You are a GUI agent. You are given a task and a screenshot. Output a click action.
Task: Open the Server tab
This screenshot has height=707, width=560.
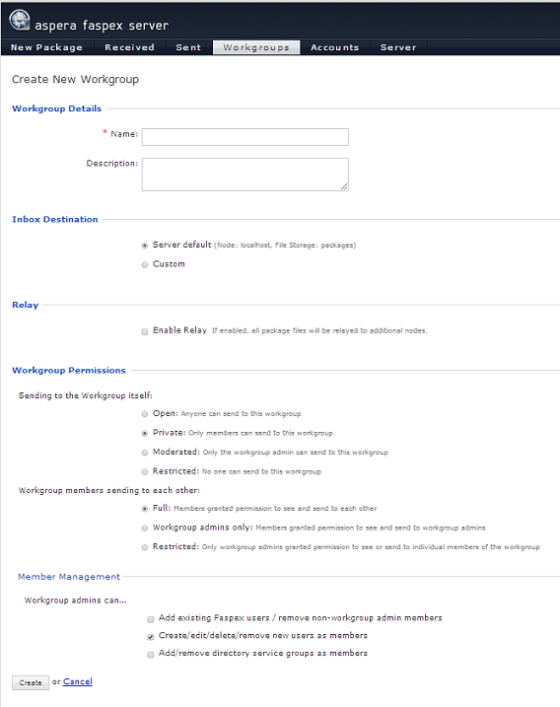tap(398, 47)
